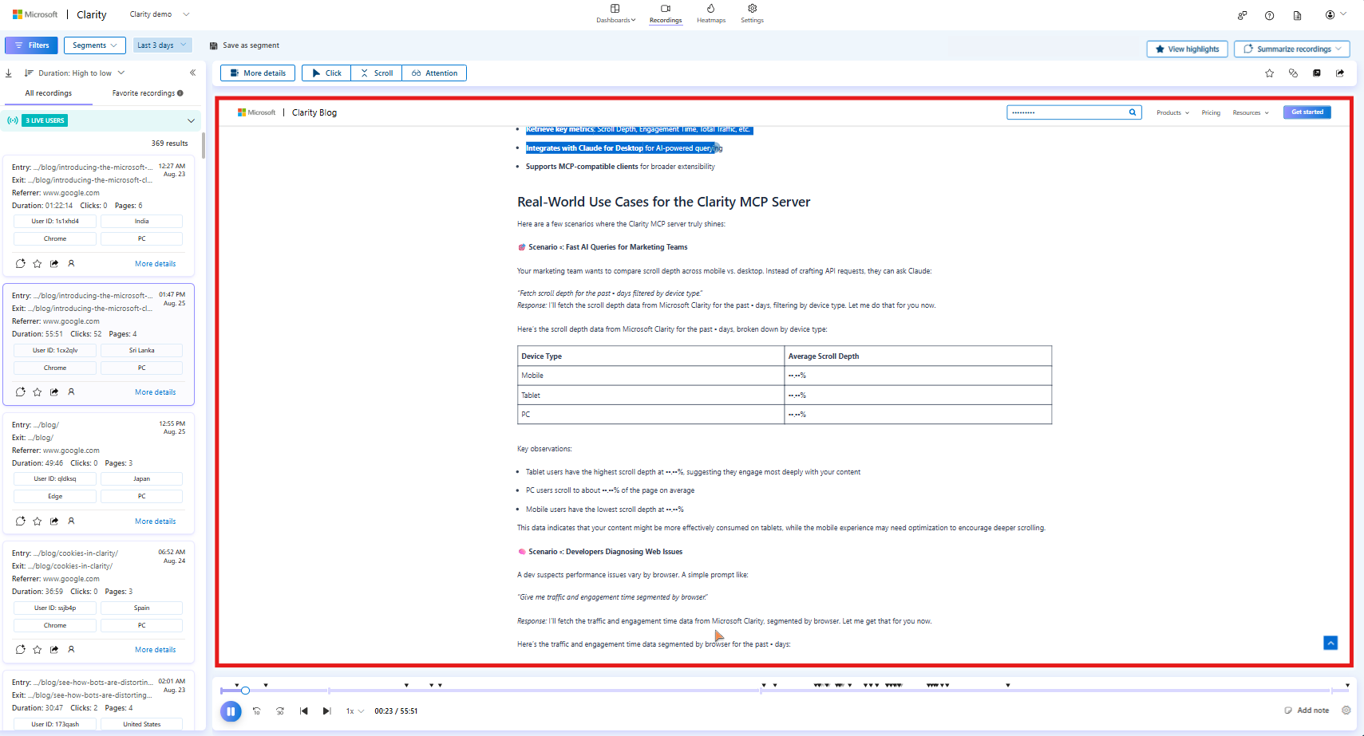
Task: Open the Clarity demo project dropdown
Action: (x=160, y=14)
